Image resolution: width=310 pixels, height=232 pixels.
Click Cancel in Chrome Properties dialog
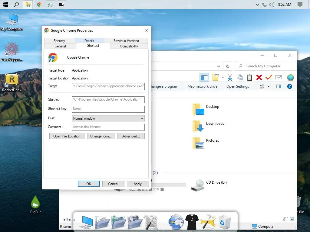pyautogui.click(x=113, y=184)
